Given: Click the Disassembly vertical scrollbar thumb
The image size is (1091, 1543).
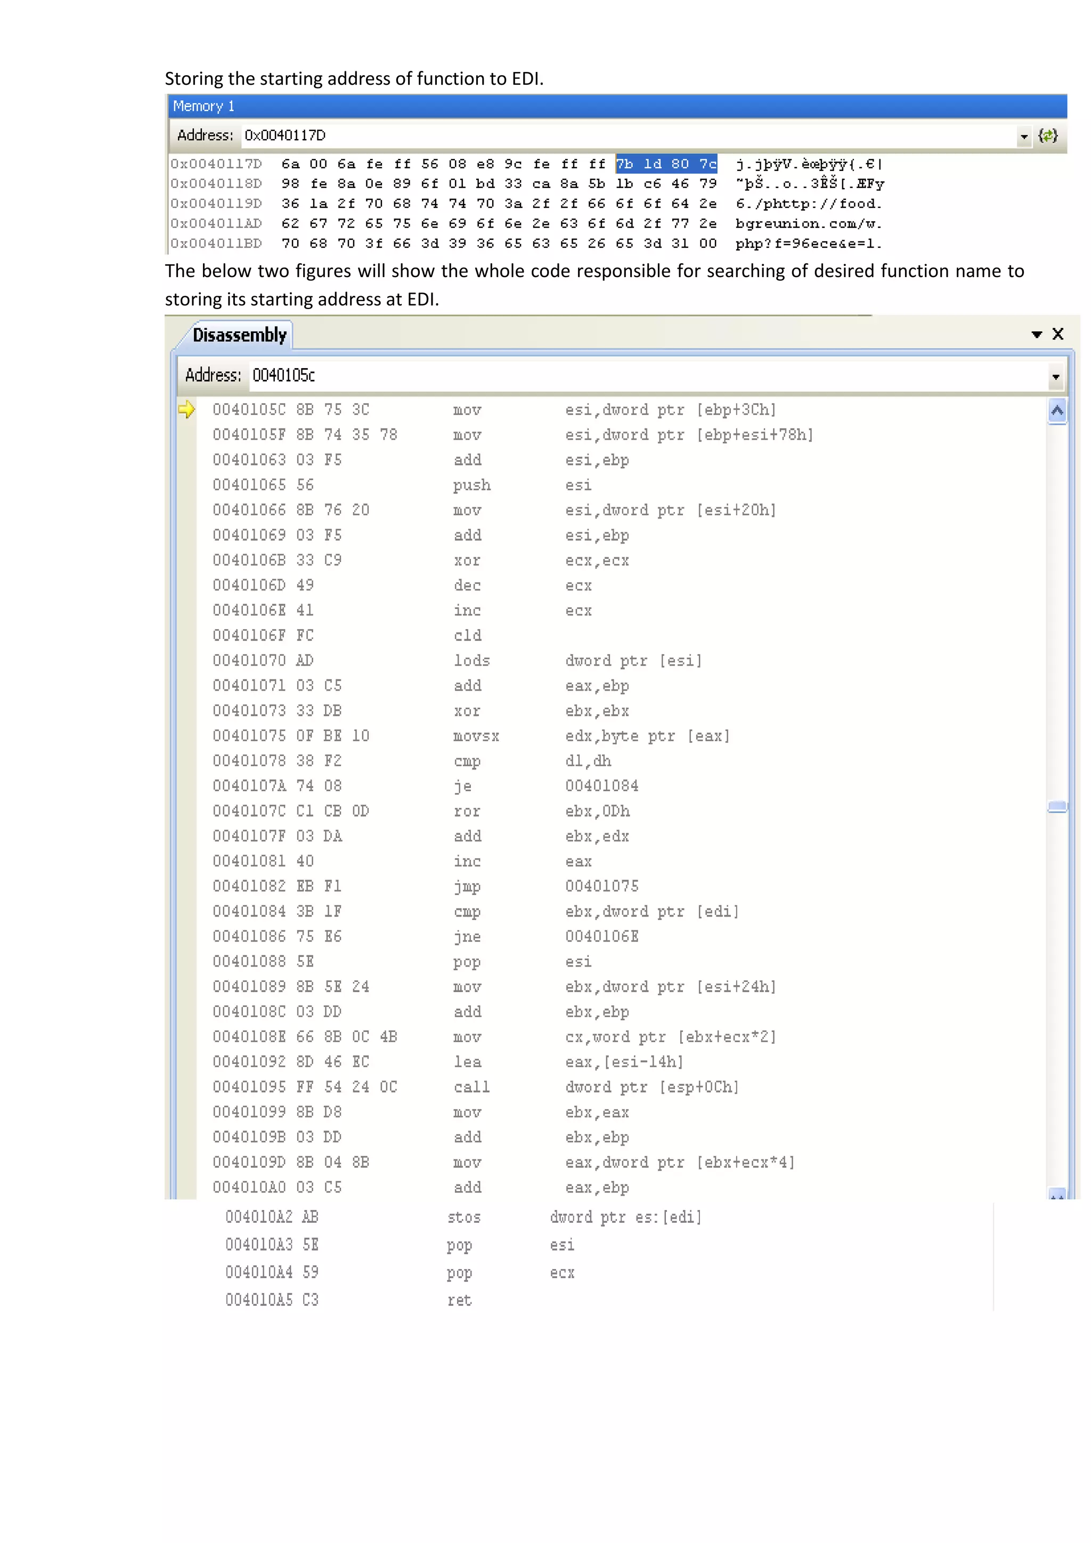Looking at the screenshot, I should tap(1057, 807).
